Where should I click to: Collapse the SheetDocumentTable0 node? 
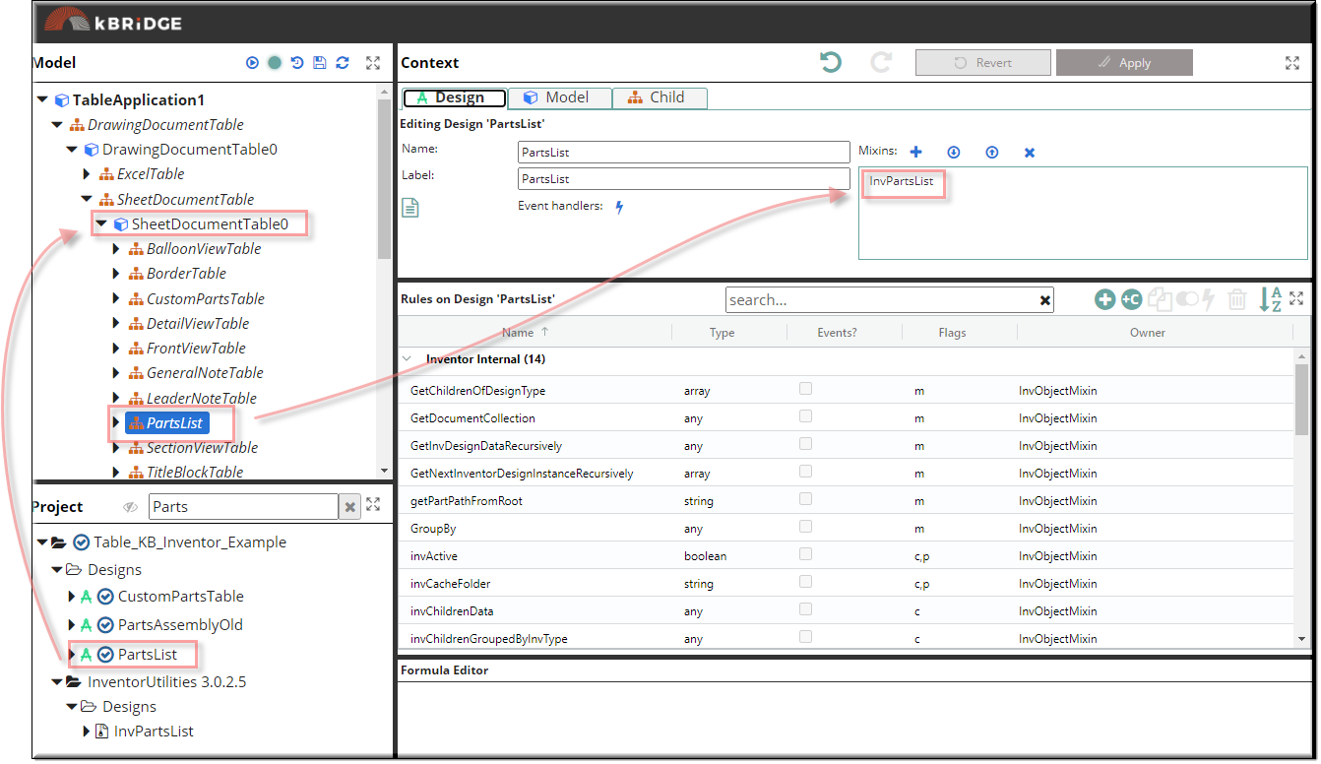[x=101, y=224]
